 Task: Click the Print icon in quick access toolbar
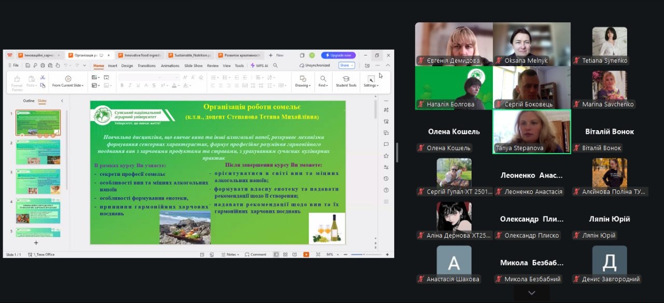[x=42, y=65]
